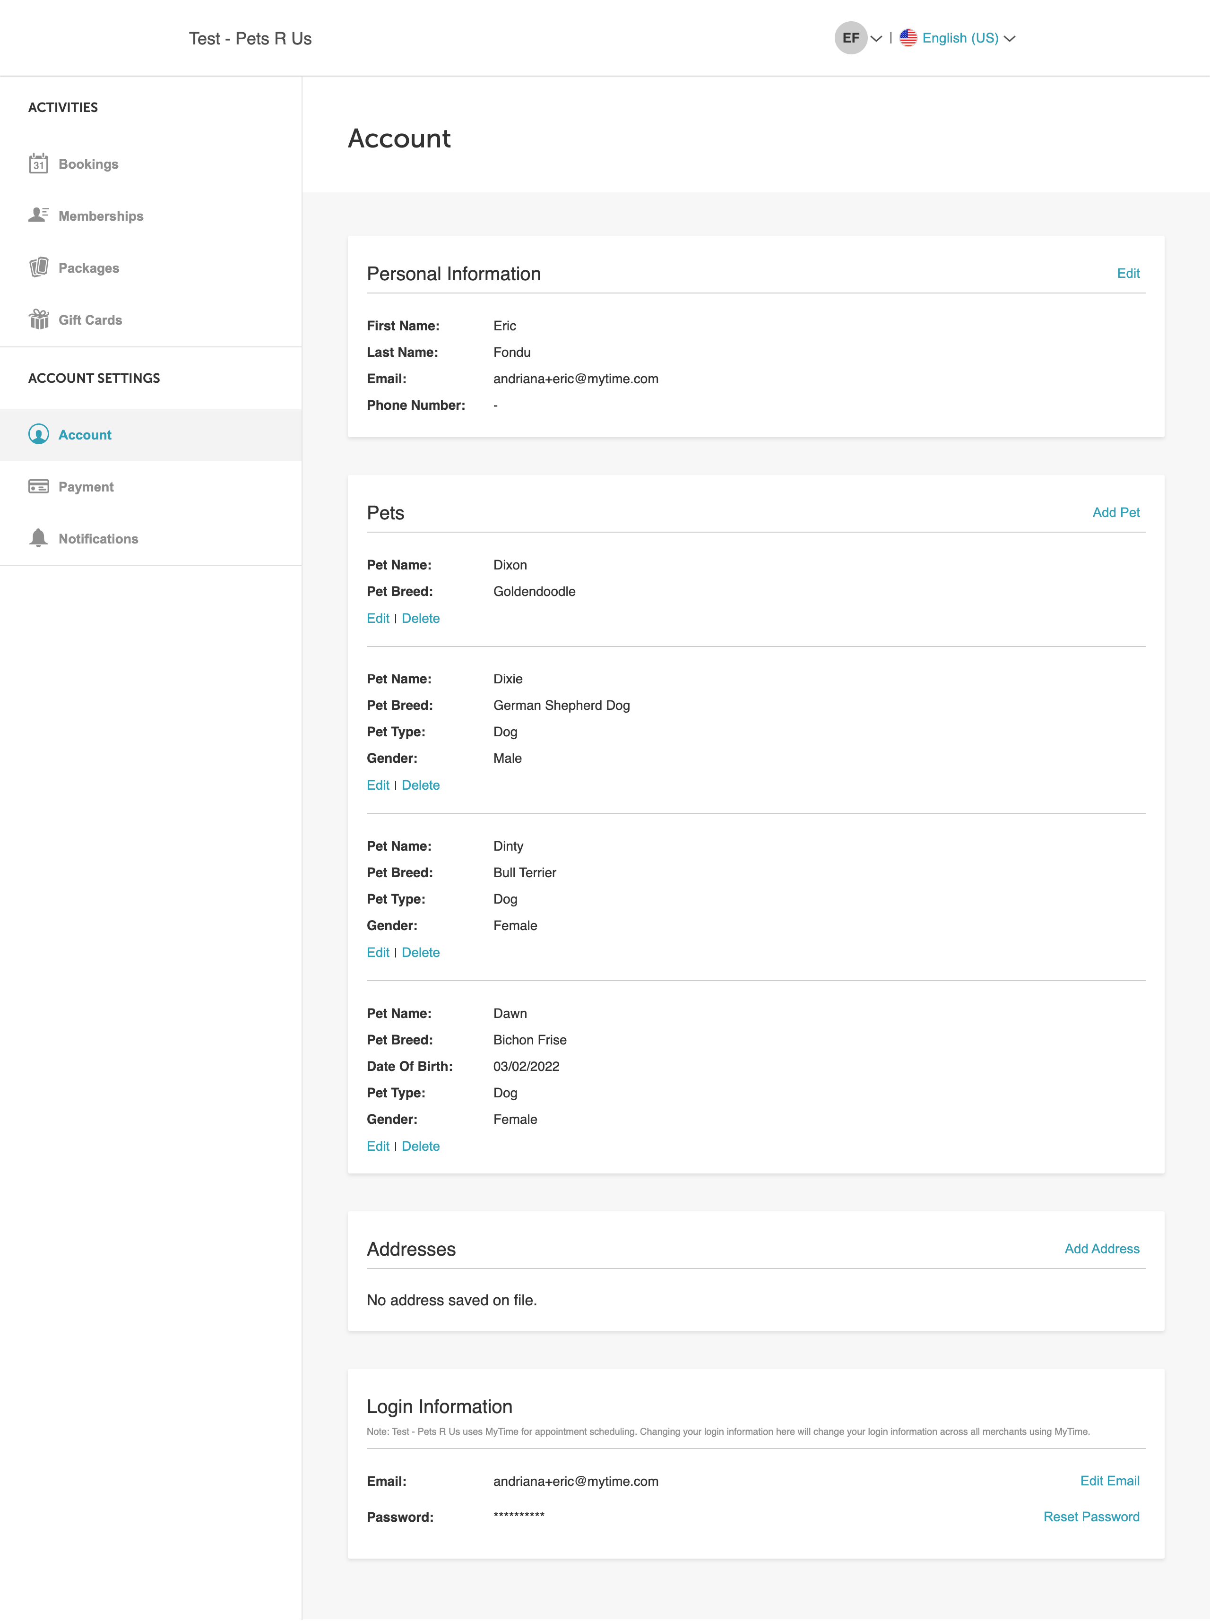Delete the pet named Dixon

420,618
